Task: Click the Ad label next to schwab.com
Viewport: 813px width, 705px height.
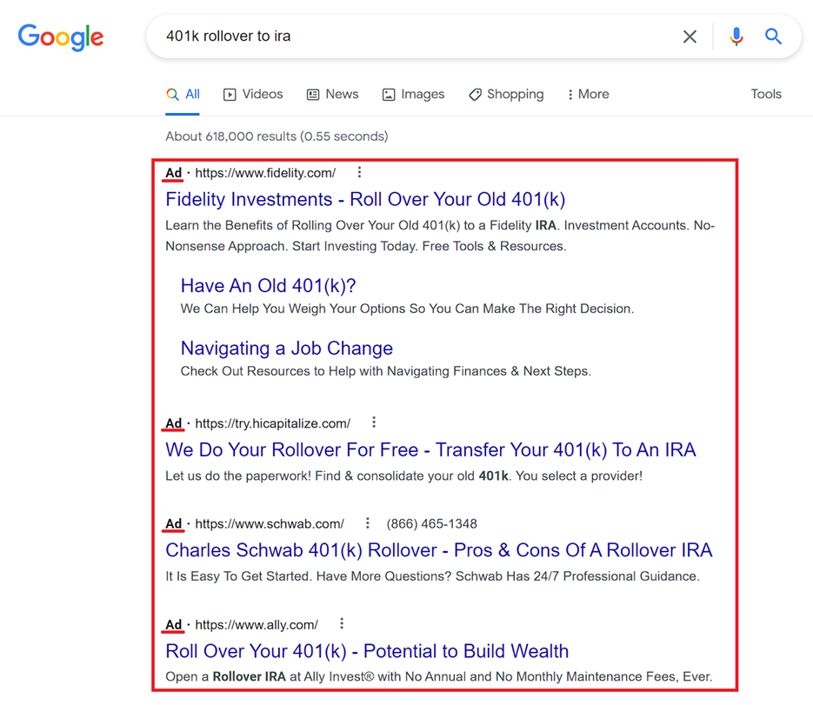Action: point(174,524)
